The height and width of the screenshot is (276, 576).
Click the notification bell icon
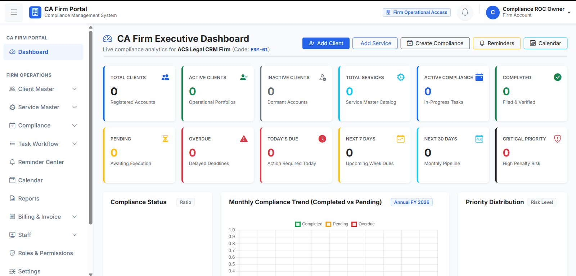click(465, 12)
